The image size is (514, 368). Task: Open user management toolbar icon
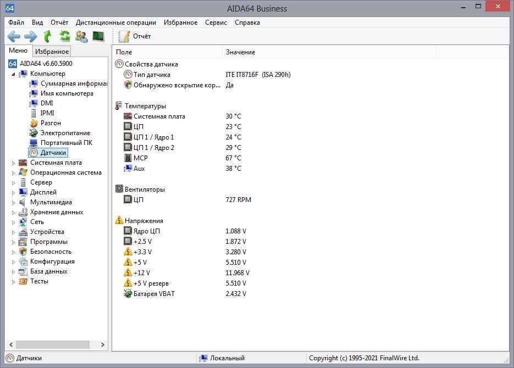pos(81,36)
